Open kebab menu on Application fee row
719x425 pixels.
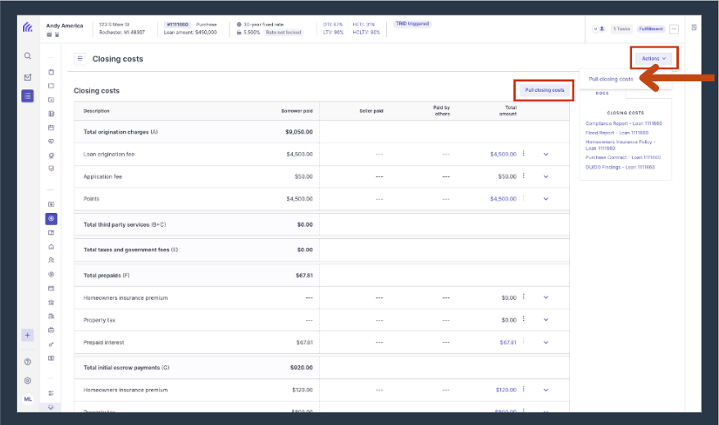tap(524, 176)
